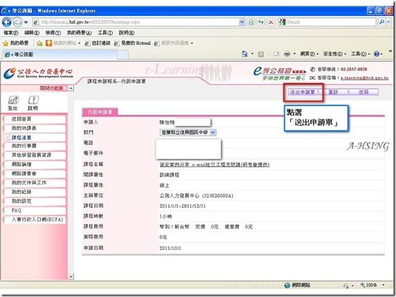Open the 網頁快訊圖庫 dropdown
Screen dimensions: 396x297
pyautogui.click(x=174, y=43)
